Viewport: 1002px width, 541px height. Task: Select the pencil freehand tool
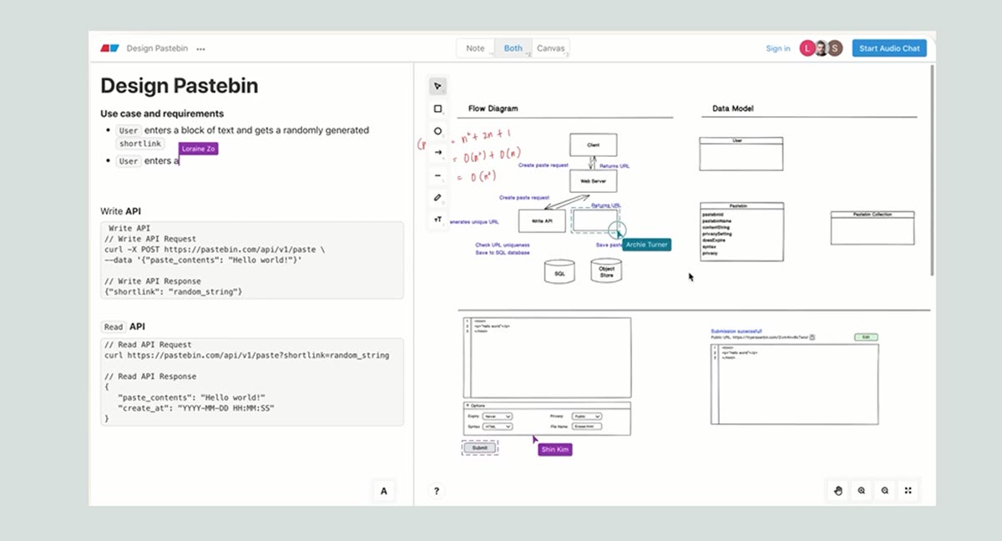pyautogui.click(x=438, y=198)
